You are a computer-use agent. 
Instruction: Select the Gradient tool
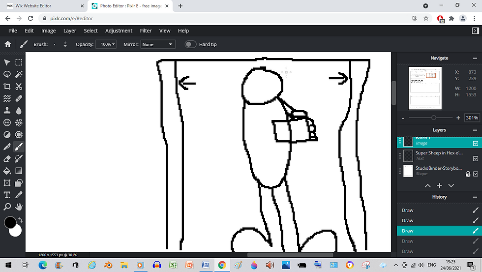[x=19, y=171]
